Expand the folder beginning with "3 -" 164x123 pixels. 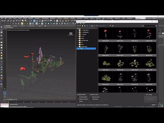pos(77,36)
